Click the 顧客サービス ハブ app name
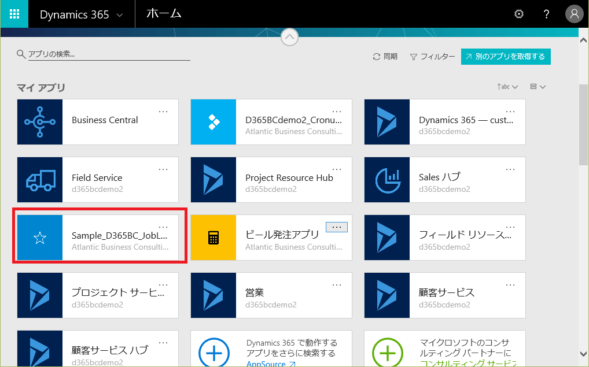589x367 pixels. [x=110, y=350]
